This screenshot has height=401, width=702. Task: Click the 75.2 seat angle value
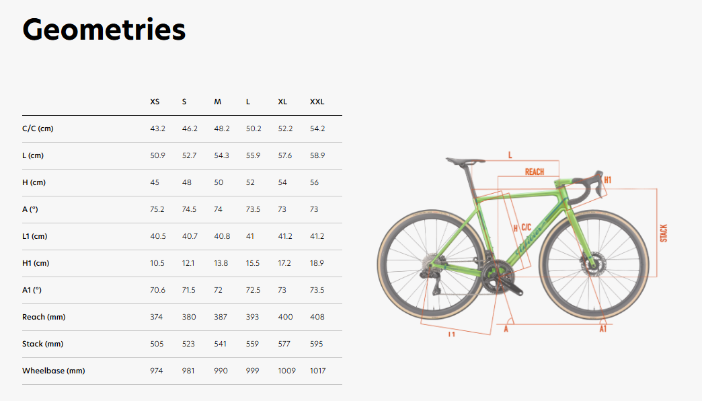157,209
